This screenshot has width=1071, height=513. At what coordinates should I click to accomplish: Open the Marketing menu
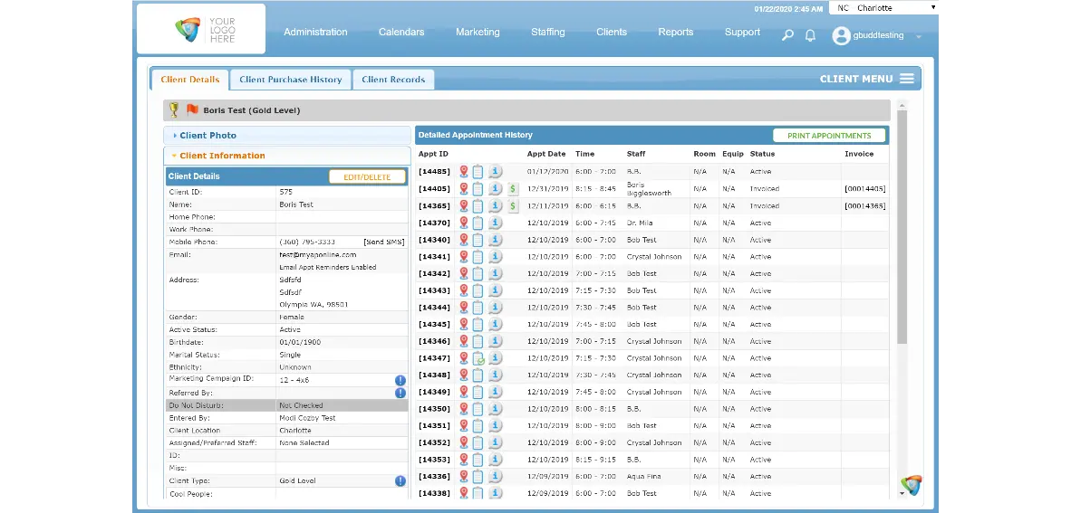[x=478, y=32]
